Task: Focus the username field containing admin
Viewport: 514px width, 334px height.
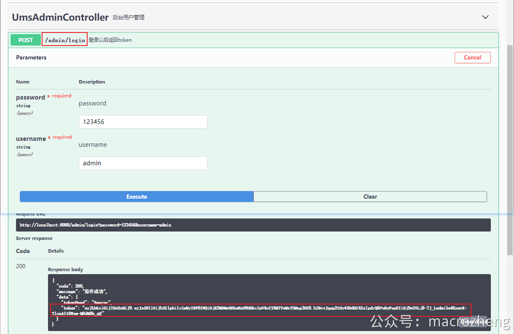Action: coord(143,163)
